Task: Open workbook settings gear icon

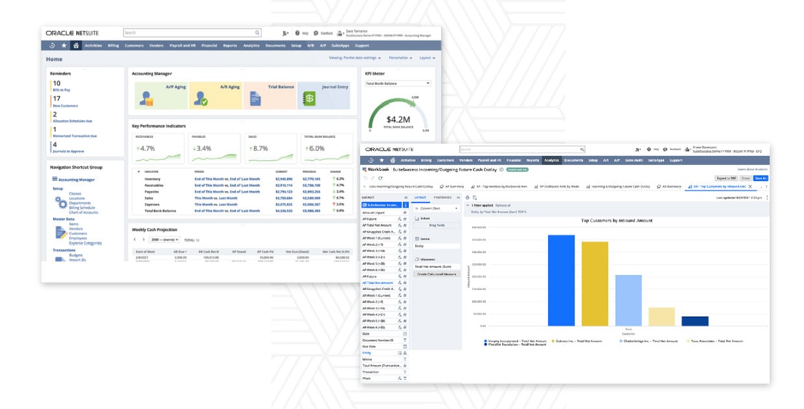Action: coord(500,169)
